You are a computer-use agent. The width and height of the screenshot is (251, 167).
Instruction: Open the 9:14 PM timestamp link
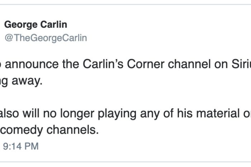pyautogui.click(x=21, y=146)
